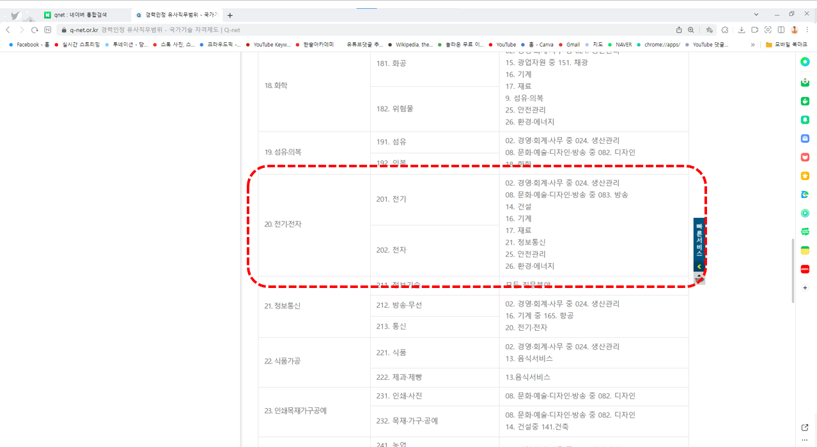The image size is (817, 447).
Task: Toggle the dual tab split view icon
Action: tap(781, 30)
